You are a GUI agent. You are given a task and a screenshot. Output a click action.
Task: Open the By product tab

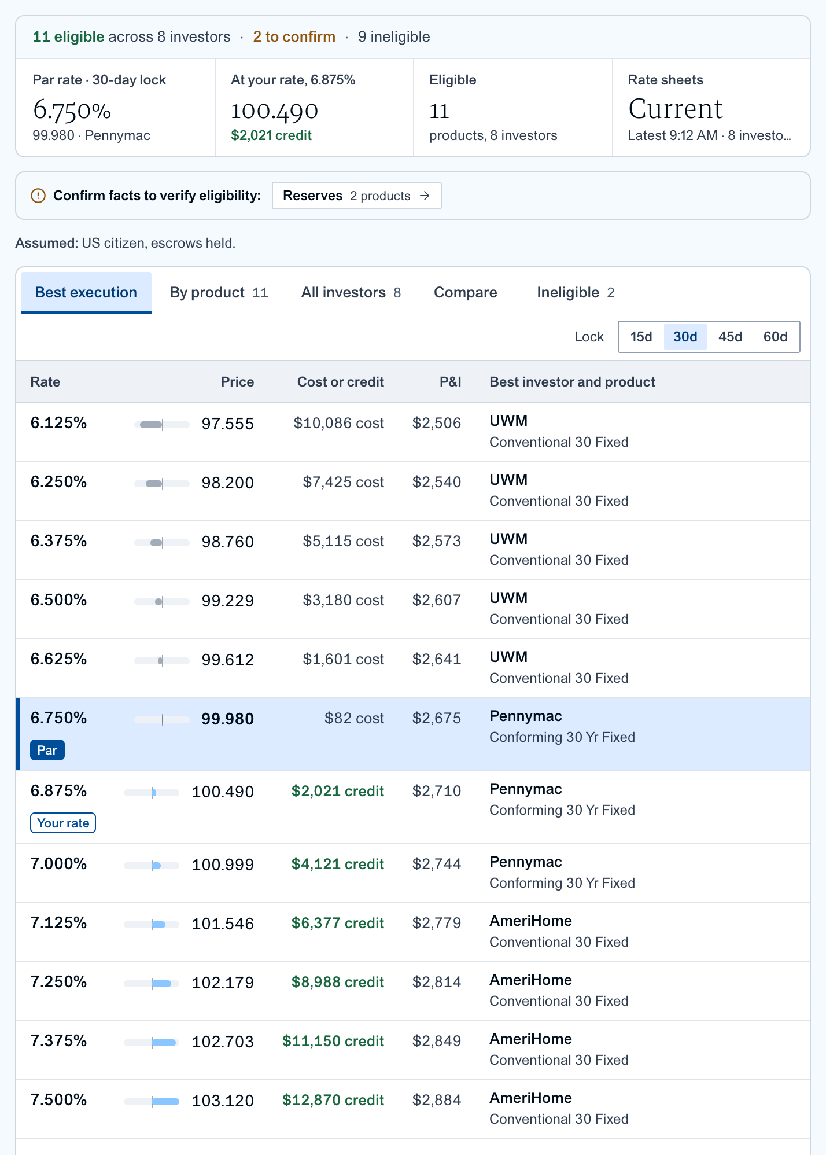pyautogui.click(x=219, y=293)
